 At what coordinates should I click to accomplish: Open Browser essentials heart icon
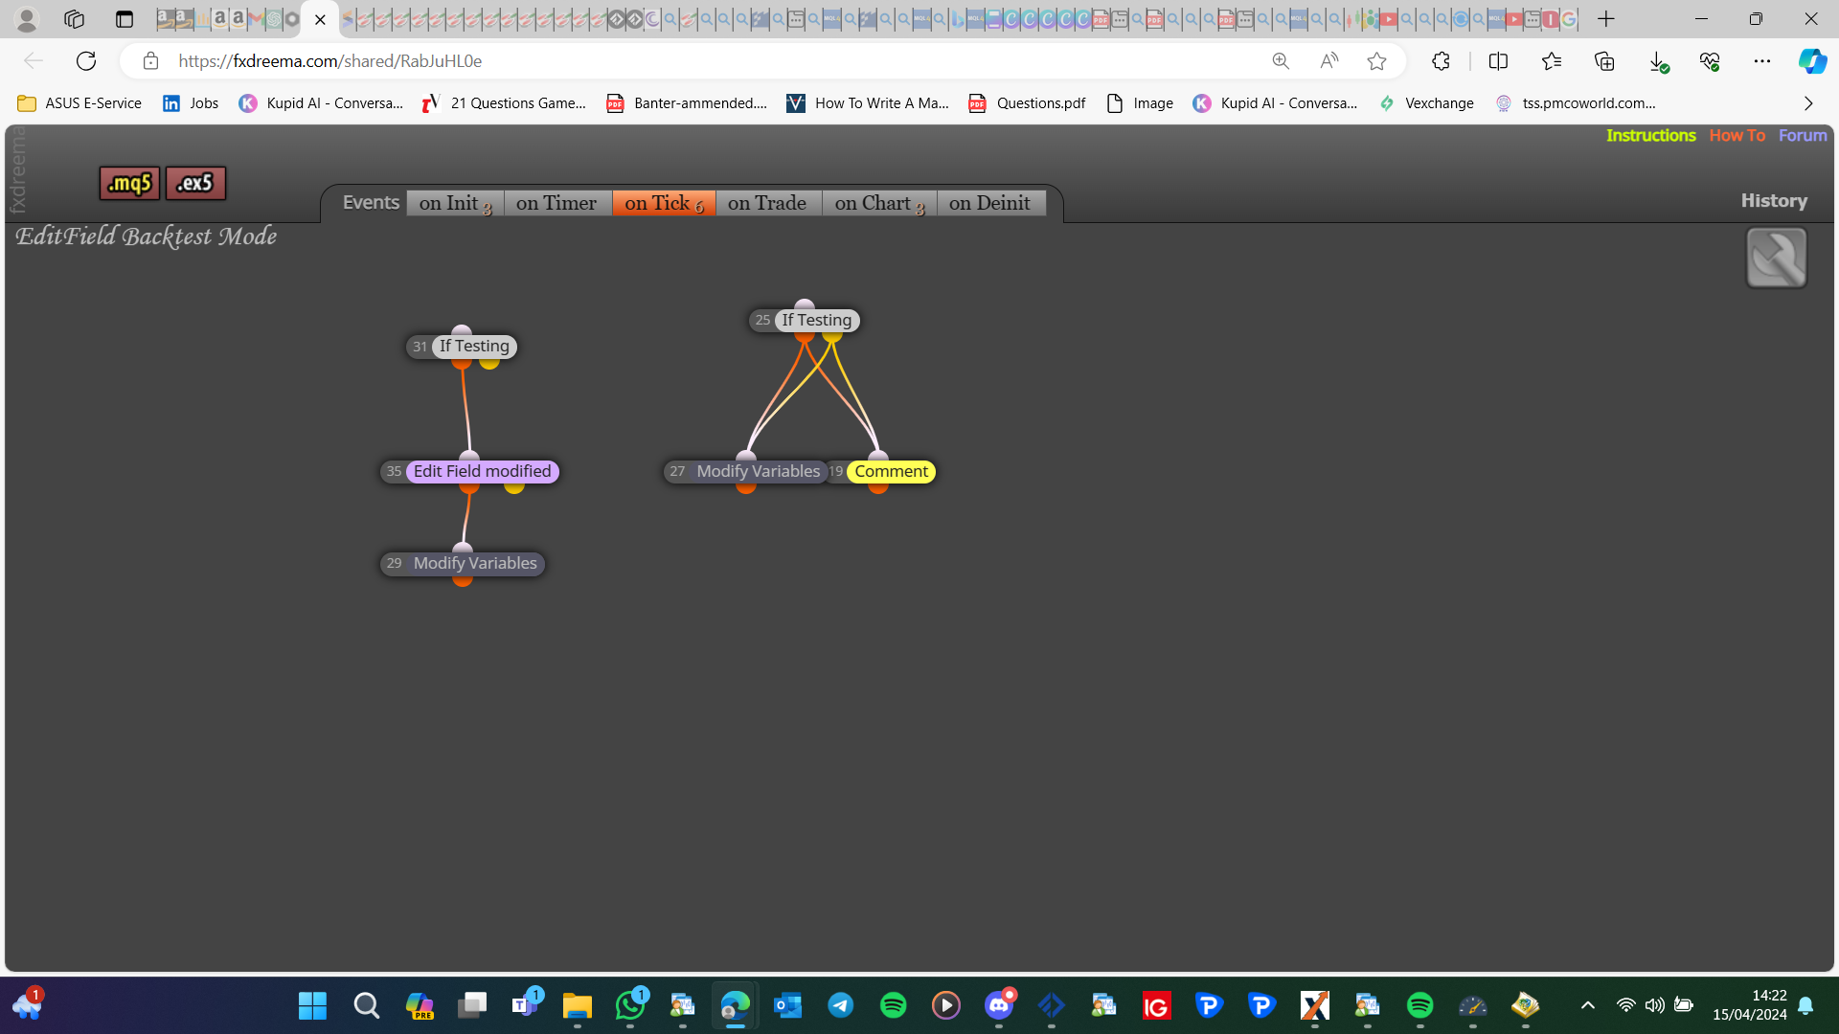[1710, 61]
